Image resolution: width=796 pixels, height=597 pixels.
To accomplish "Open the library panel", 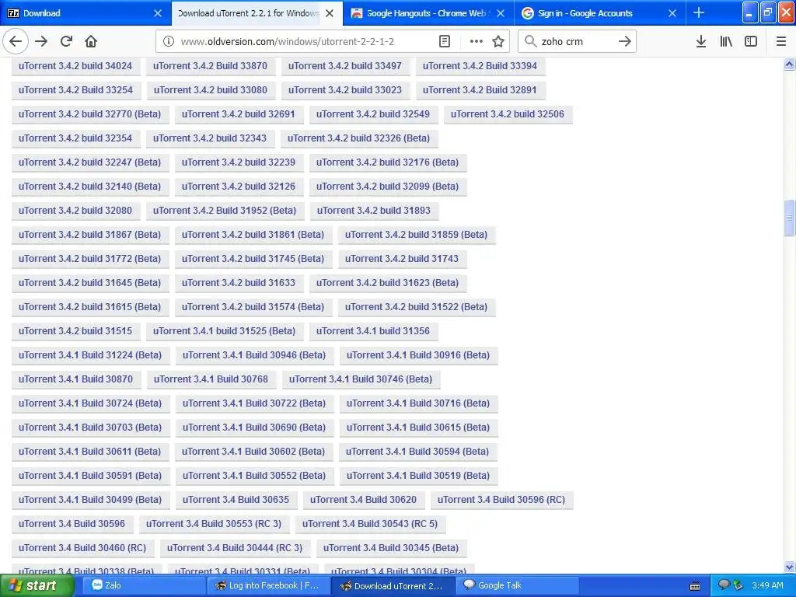I will click(726, 42).
